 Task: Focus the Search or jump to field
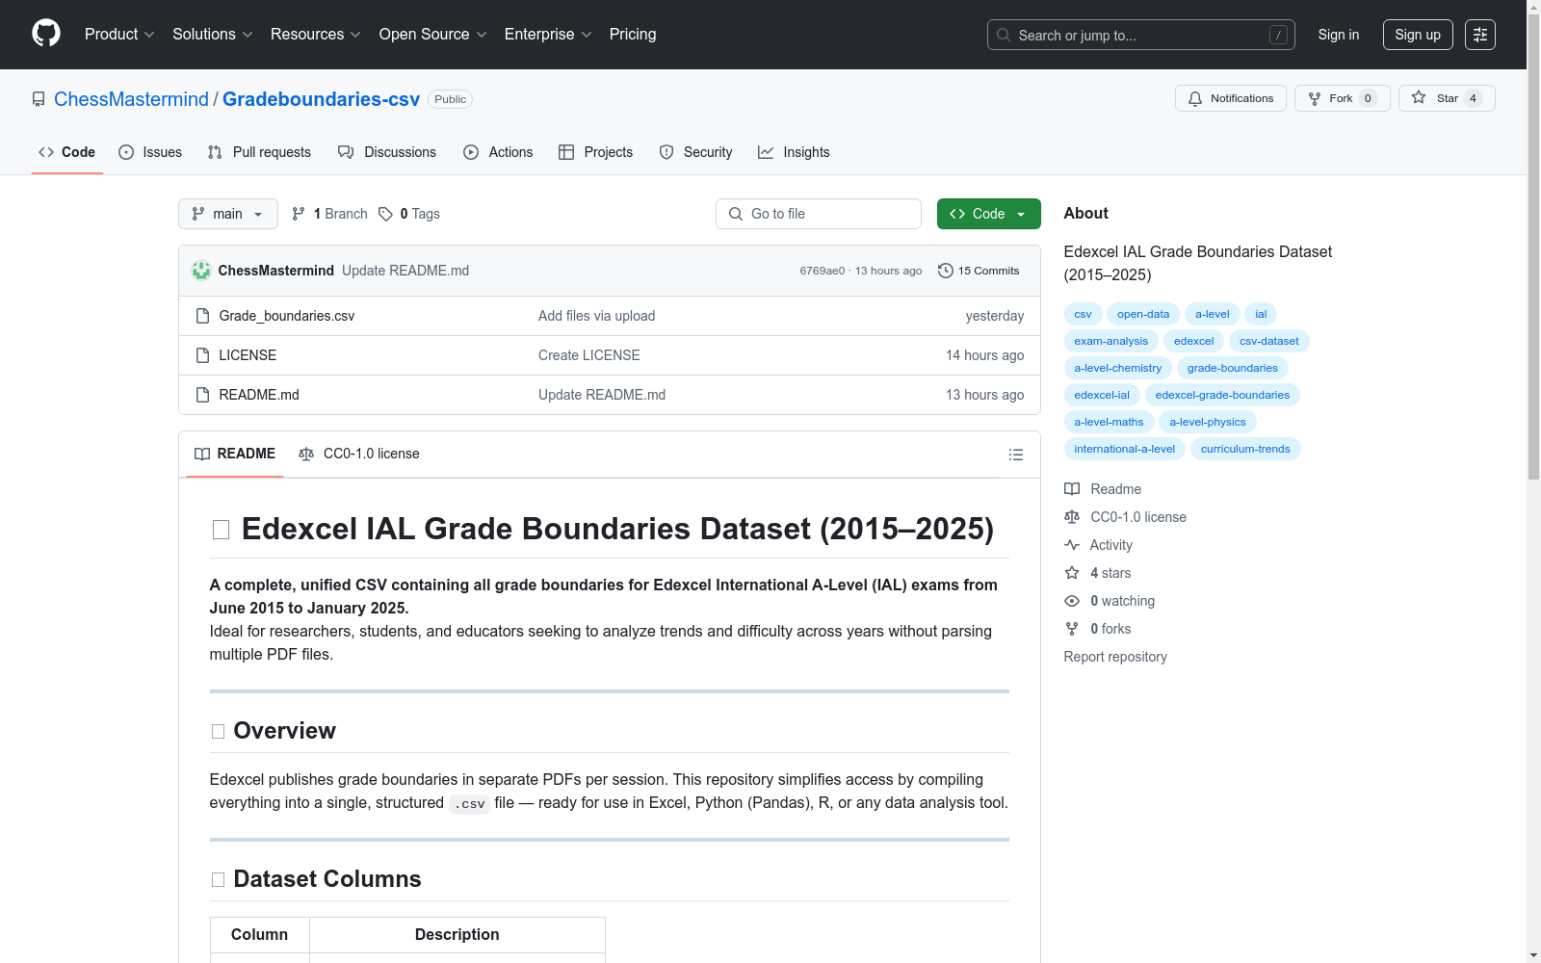coord(1141,35)
